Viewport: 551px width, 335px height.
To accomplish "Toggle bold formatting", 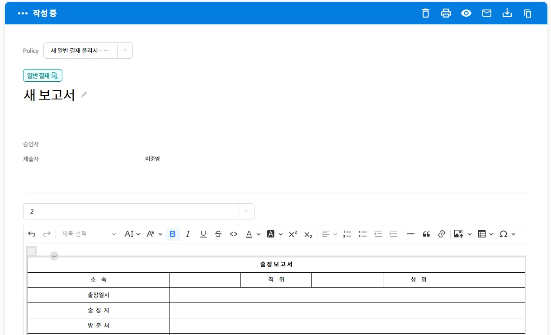I will coord(172,234).
